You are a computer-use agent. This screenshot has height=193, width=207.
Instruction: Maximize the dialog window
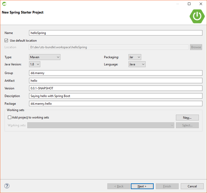coord(189,4)
